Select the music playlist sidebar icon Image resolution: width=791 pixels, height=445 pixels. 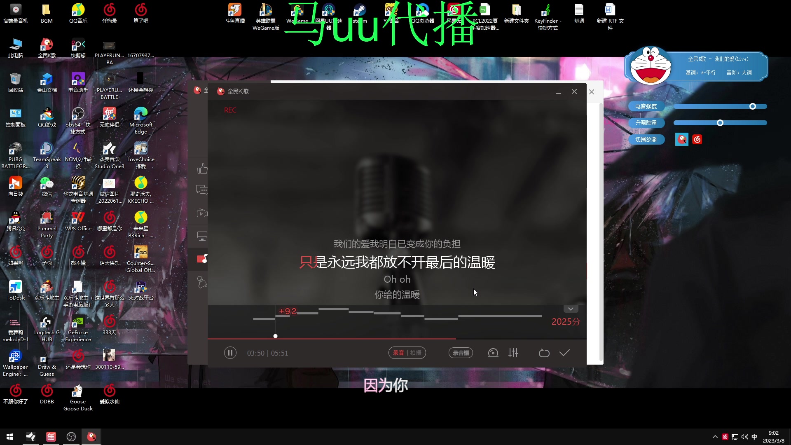(x=202, y=259)
